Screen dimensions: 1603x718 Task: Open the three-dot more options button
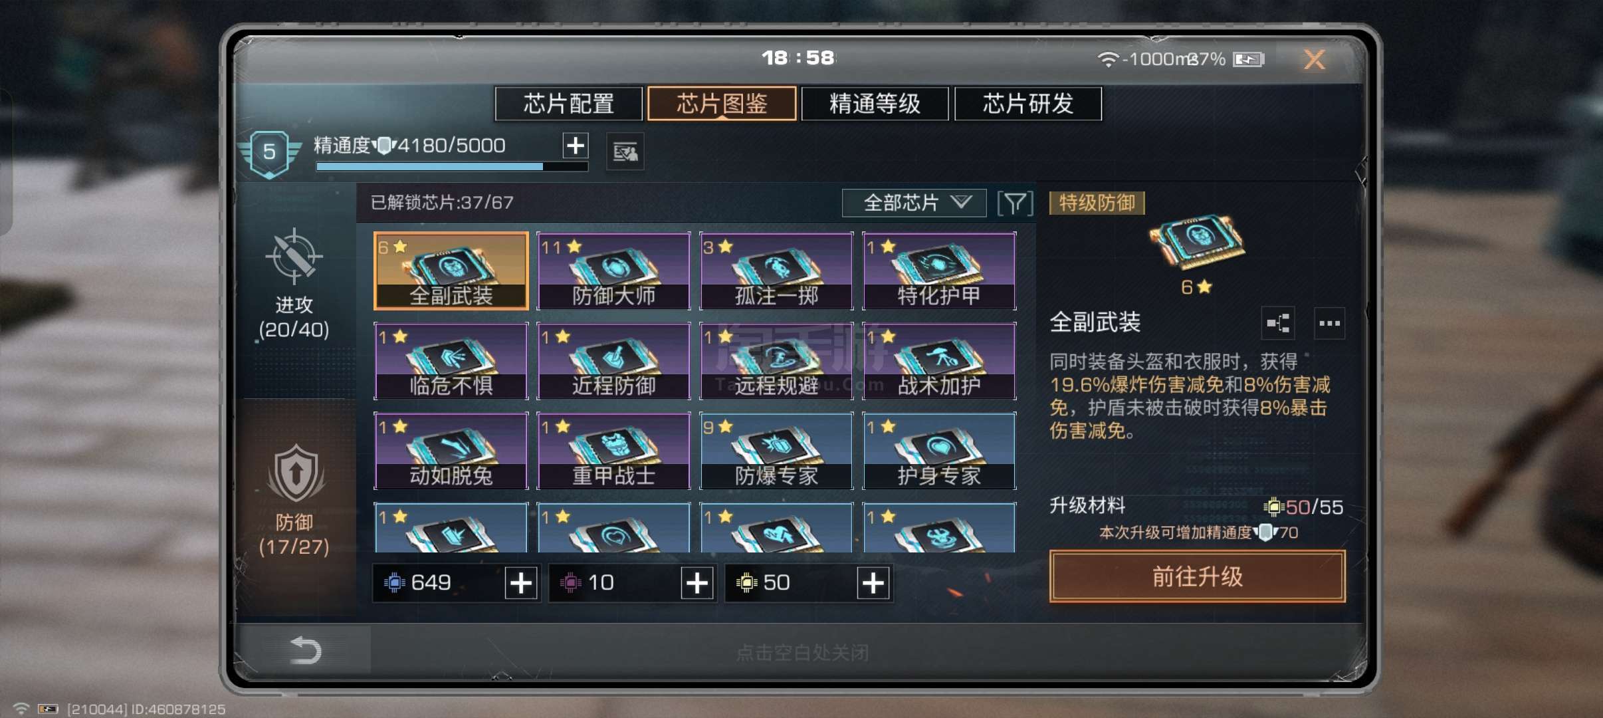click(x=1329, y=324)
